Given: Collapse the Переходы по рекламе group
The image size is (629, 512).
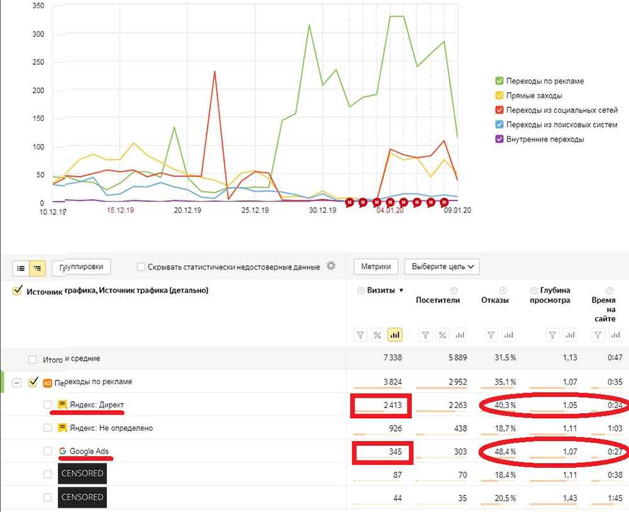Looking at the screenshot, I should tap(17, 382).
